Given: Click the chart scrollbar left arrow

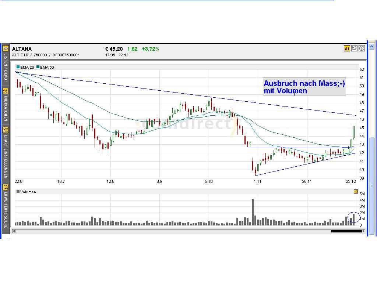Looking at the screenshot, I should [x=14, y=231].
